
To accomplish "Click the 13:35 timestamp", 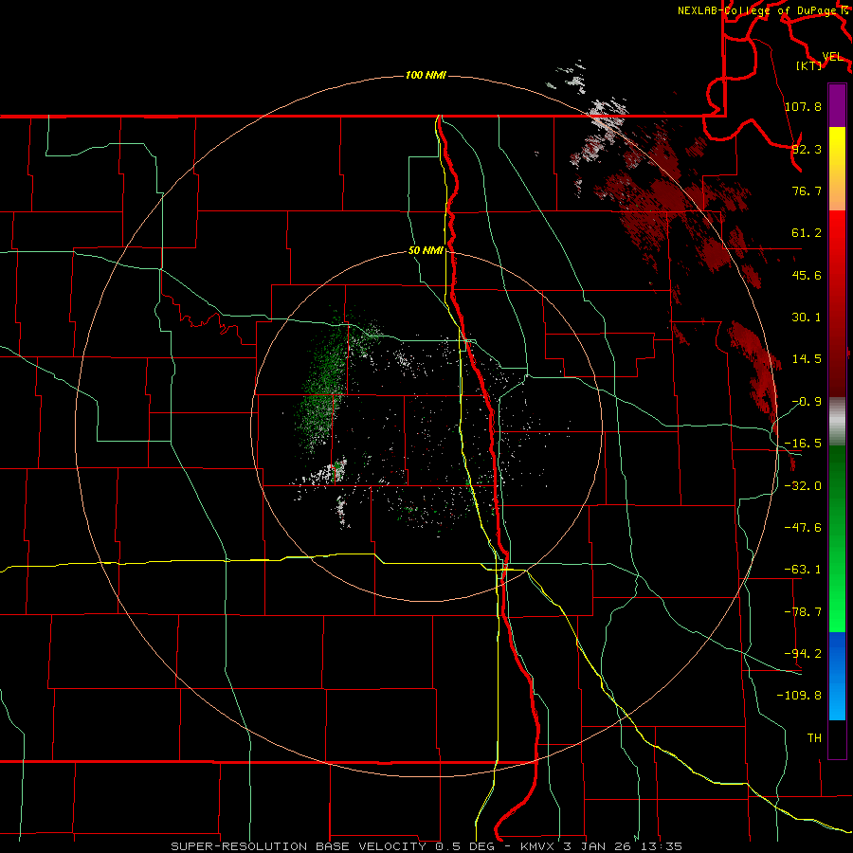I will (660, 846).
